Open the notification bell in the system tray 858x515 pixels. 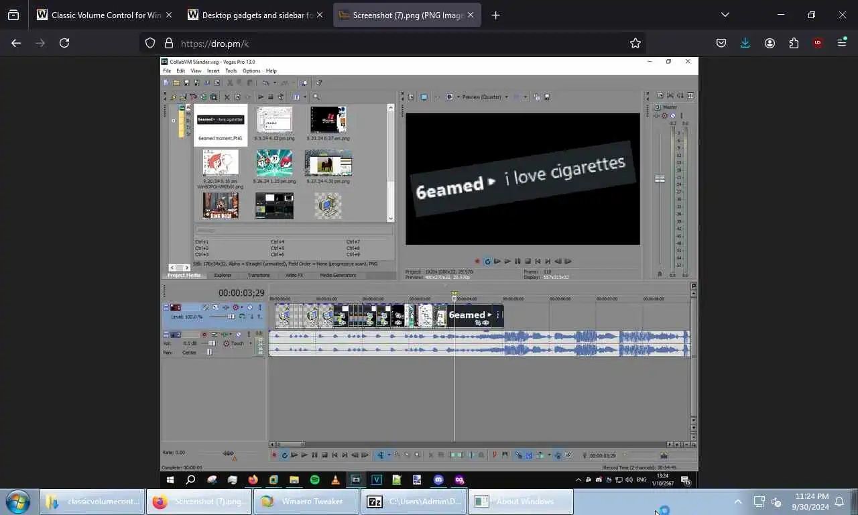(839, 502)
